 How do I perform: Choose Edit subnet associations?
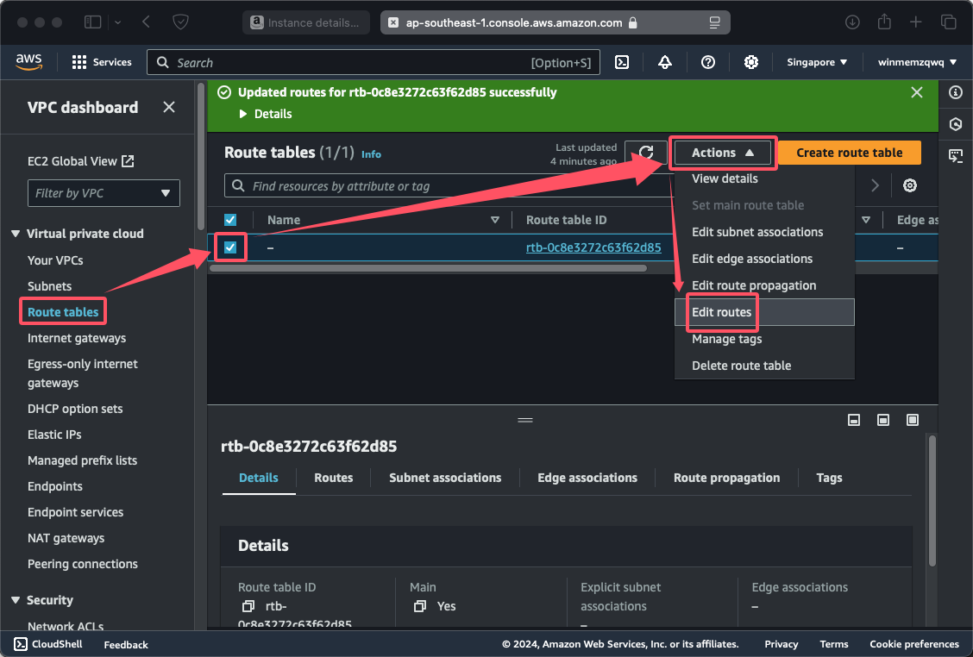(x=757, y=232)
